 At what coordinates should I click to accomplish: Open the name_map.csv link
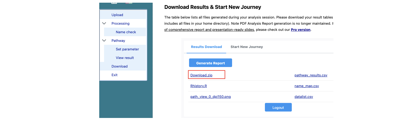(x=307, y=86)
